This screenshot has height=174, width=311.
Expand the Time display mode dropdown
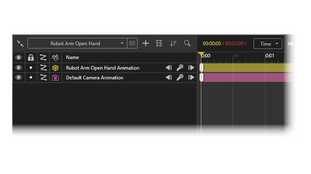click(268, 43)
